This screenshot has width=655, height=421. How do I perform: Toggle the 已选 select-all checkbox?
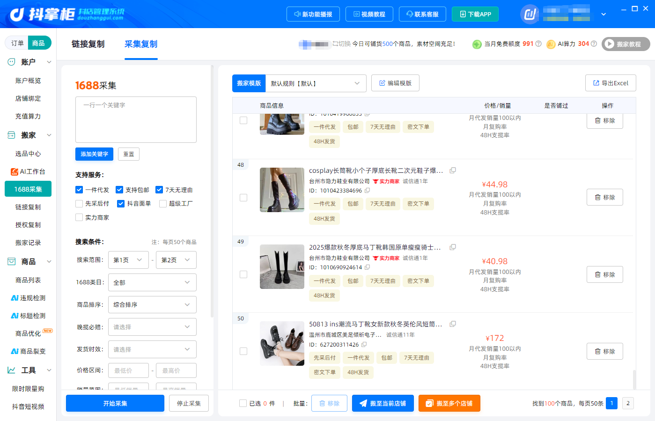coord(243,403)
